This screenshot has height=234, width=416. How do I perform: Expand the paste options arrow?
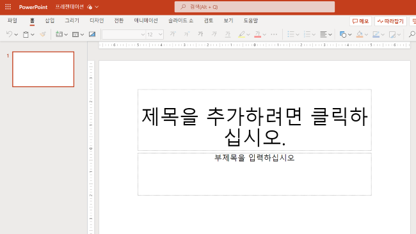tap(33, 35)
